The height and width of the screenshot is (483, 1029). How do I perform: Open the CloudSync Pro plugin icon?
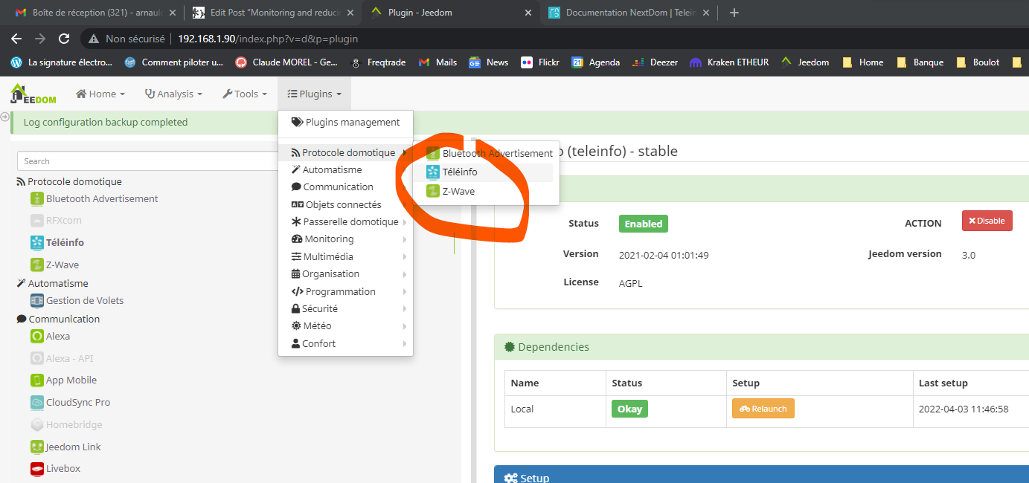point(37,402)
